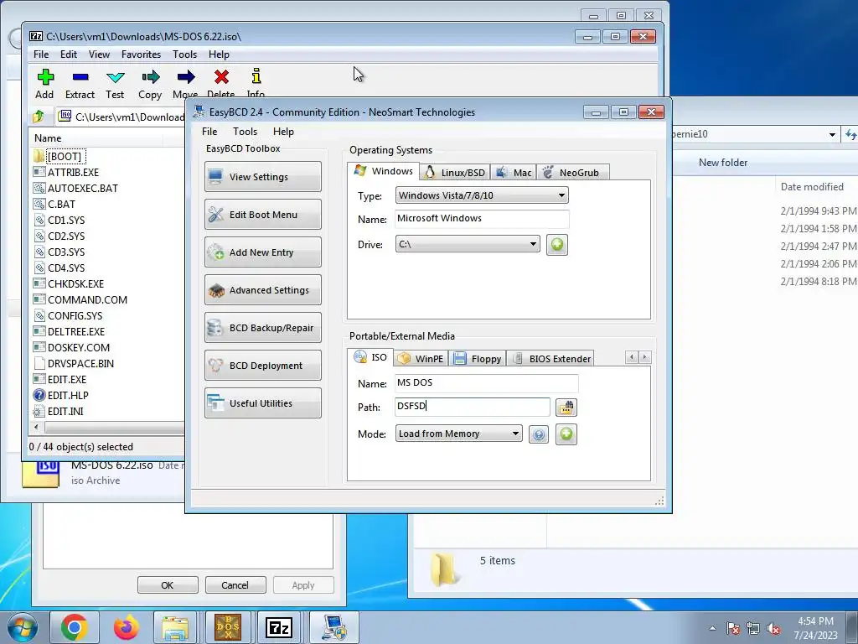Select Add New Entry in EasyBCD Toolbox

coord(262,252)
